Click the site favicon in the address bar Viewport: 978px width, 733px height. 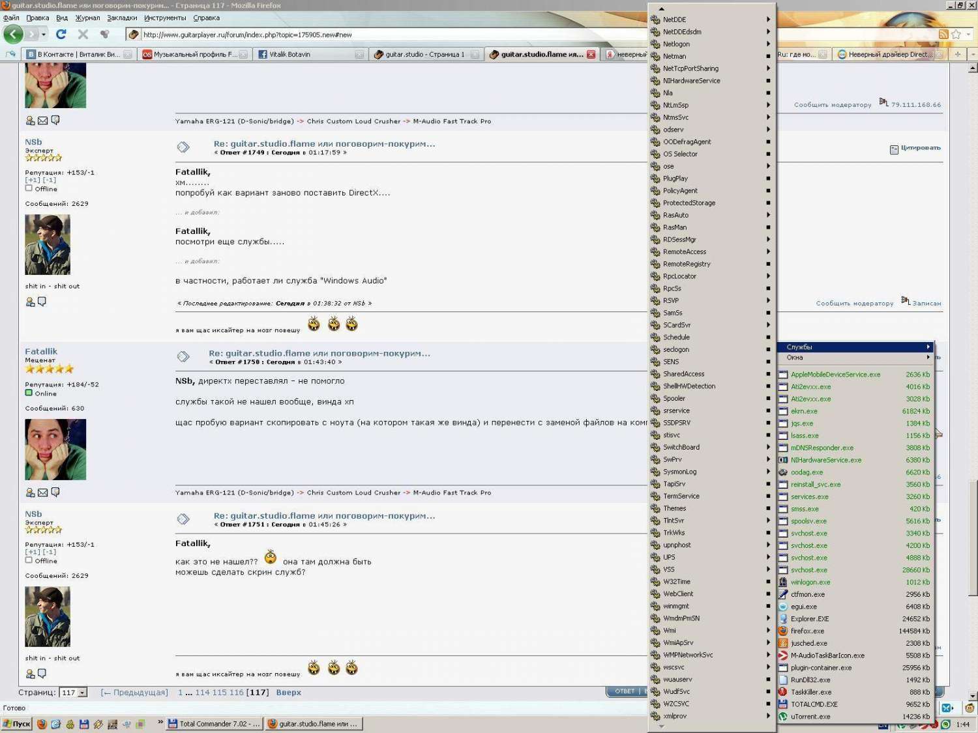(x=134, y=35)
